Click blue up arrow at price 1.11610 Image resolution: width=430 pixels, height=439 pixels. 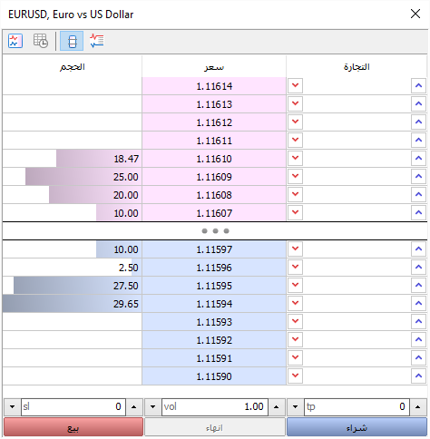pyautogui.click(x=418, y=159)
